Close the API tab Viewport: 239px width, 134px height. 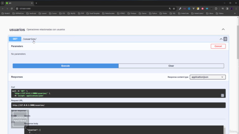32,3
